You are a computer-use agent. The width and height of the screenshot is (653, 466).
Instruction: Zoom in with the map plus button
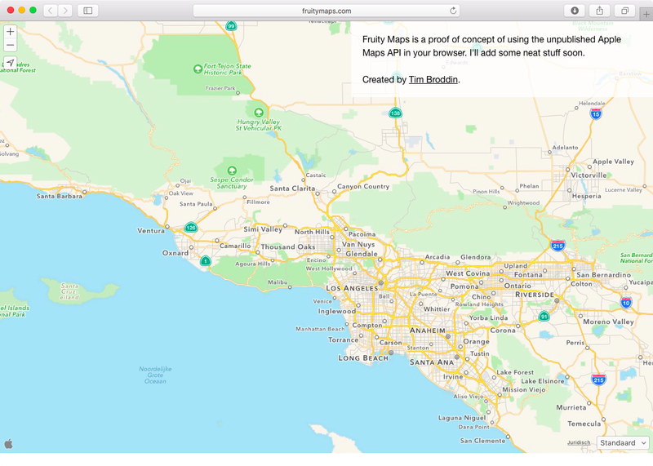(11, 31)
